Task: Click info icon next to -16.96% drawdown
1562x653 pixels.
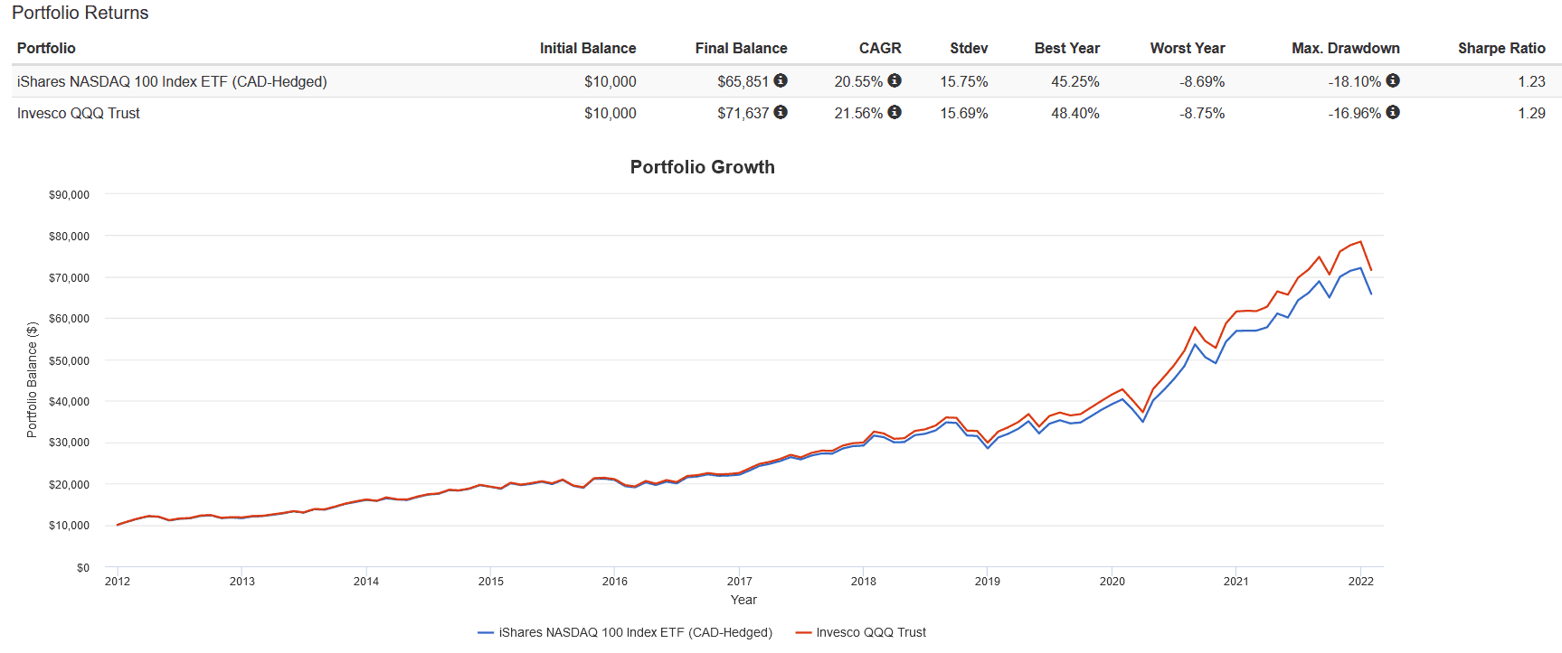Action: 1393,112
